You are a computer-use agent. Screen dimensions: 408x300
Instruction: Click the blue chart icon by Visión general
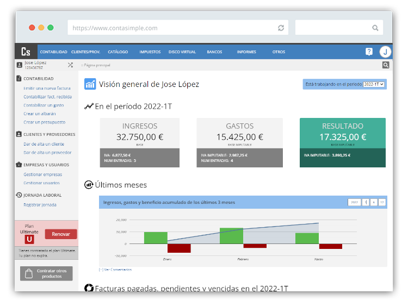[90, 84]
